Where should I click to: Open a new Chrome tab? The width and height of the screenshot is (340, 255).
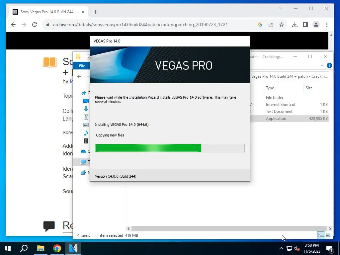click(96, 12)
